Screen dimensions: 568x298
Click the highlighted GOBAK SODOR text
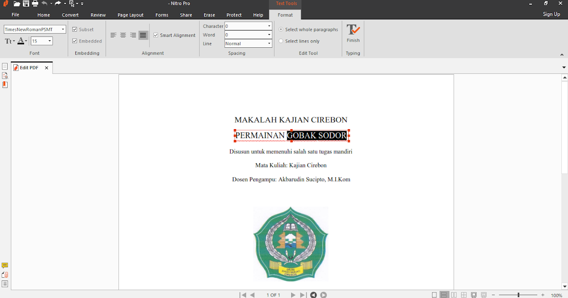(317, 135)
